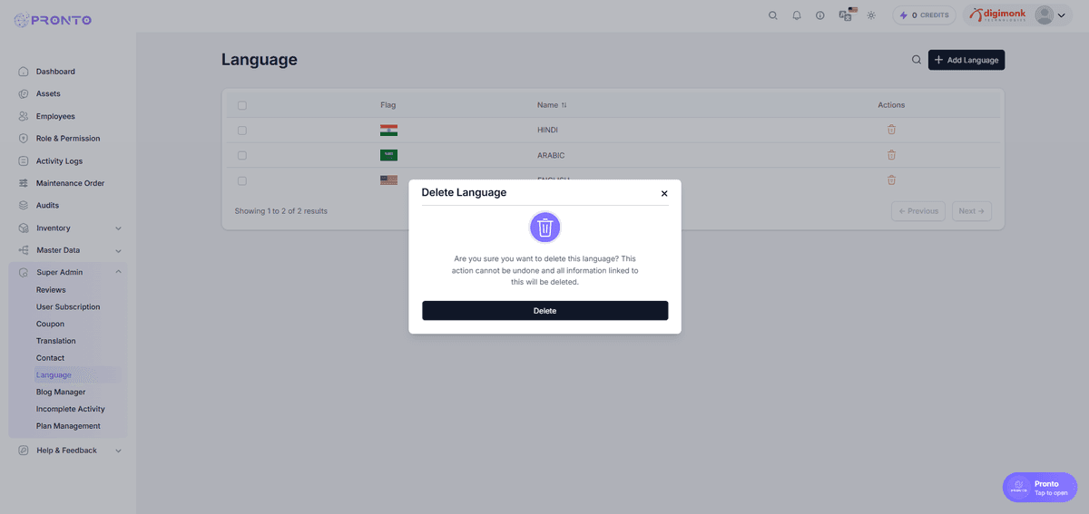1089x514 pixels.
Task: Click the Maintenance Order sliders icon
Action: (24, 183)
